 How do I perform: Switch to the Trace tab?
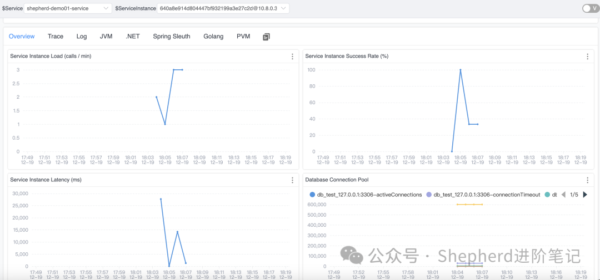(x=56, y=37)
